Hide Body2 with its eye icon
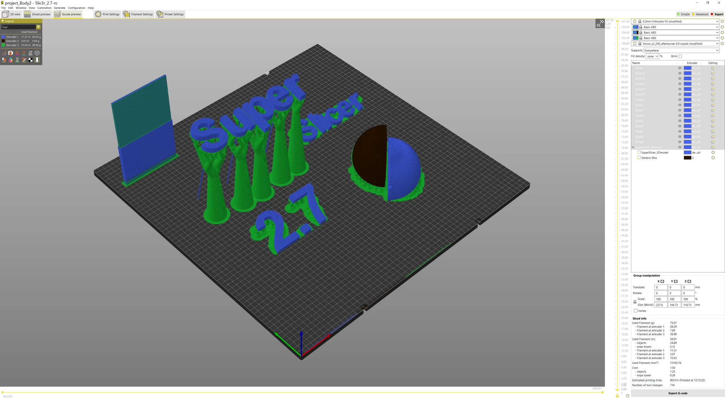 pyautogui.click(x=680, y=105)
